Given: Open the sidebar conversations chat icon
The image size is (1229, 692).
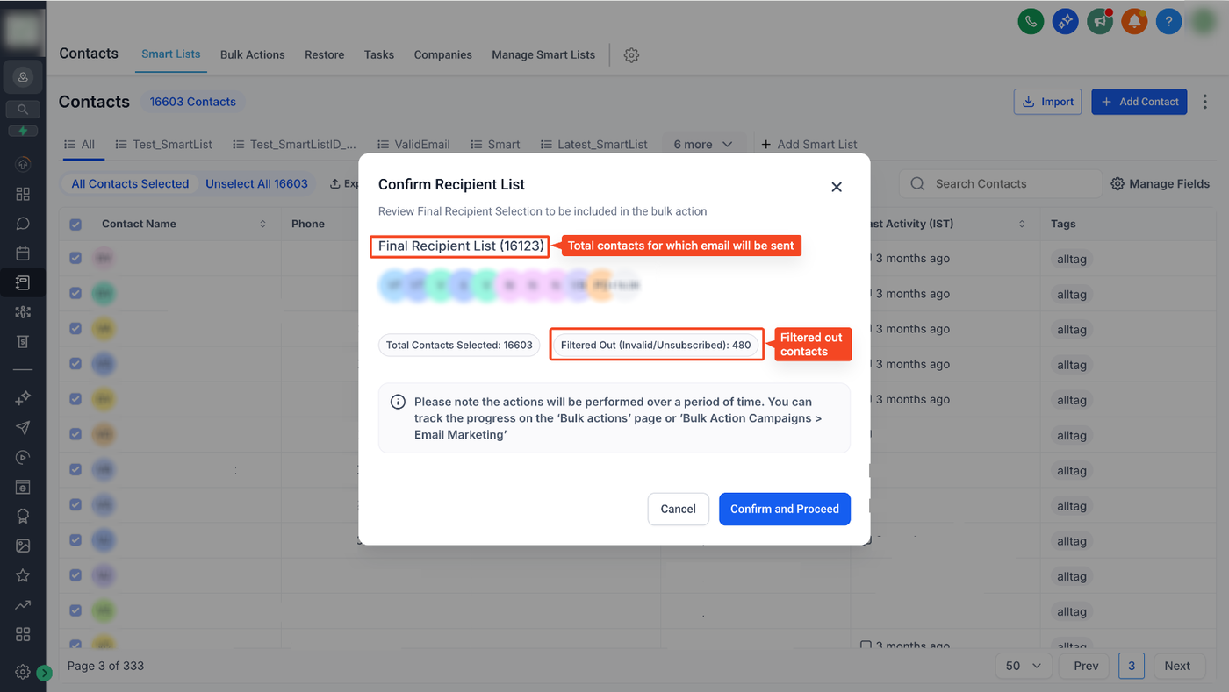Looking at the screenshot, I should pyautogui.click(x=23, y=224).
